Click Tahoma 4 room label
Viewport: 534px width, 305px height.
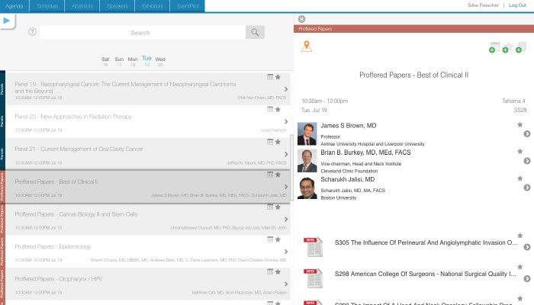[513, 101]
